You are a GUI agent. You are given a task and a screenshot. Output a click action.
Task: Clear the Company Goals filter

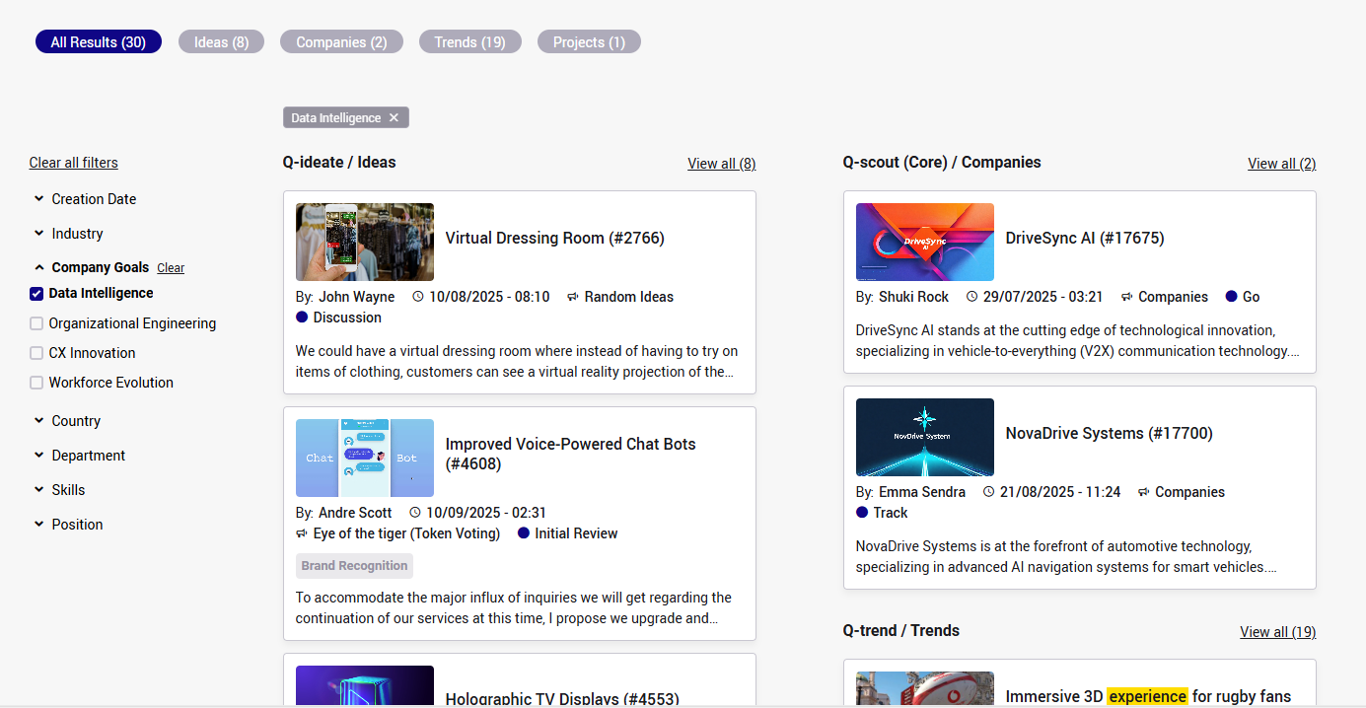pos(171,268)
